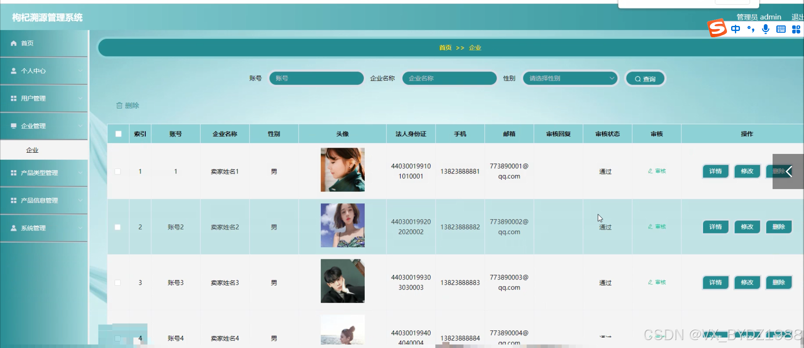This screenshot has width=804, height=348.
Task: Click the 退出 logout link
Action: [x=797, y=17]
